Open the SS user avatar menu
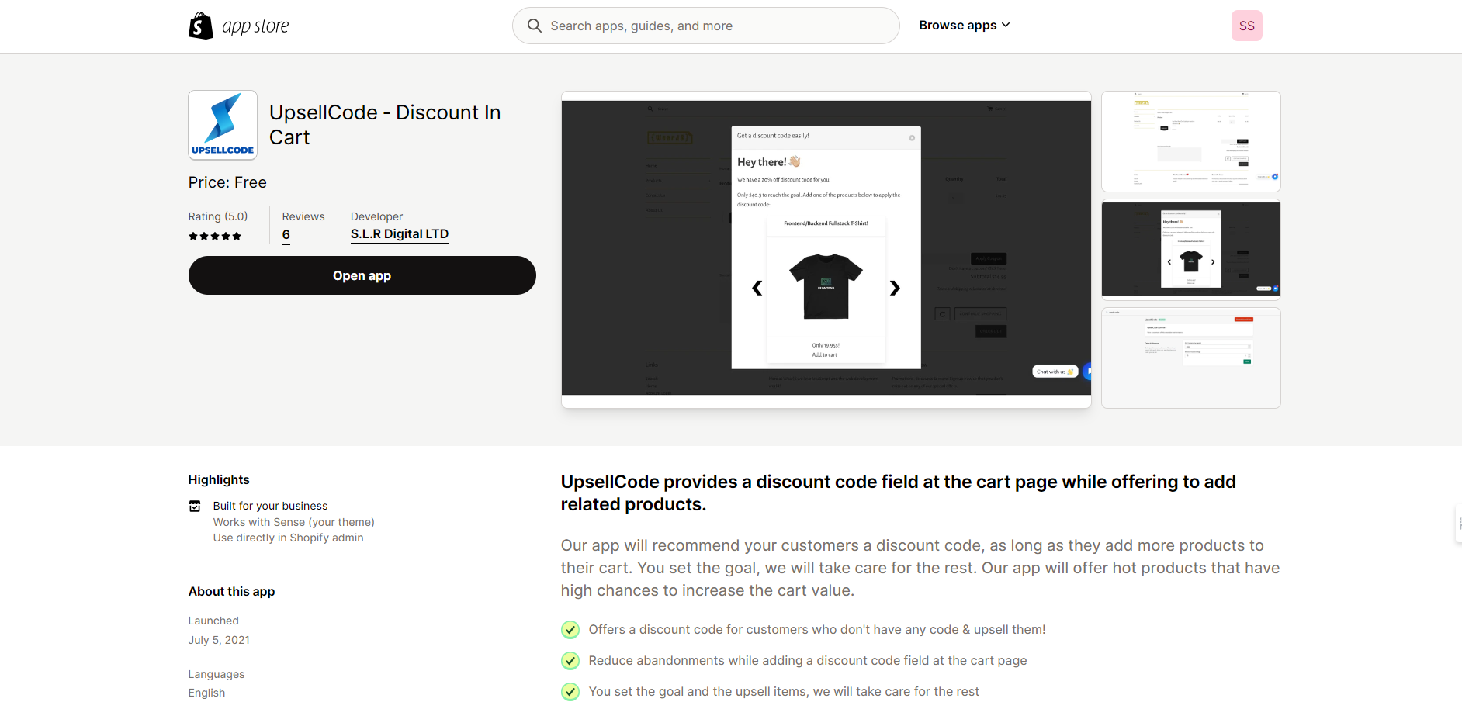1462x702 pixels. point(1246,26)
